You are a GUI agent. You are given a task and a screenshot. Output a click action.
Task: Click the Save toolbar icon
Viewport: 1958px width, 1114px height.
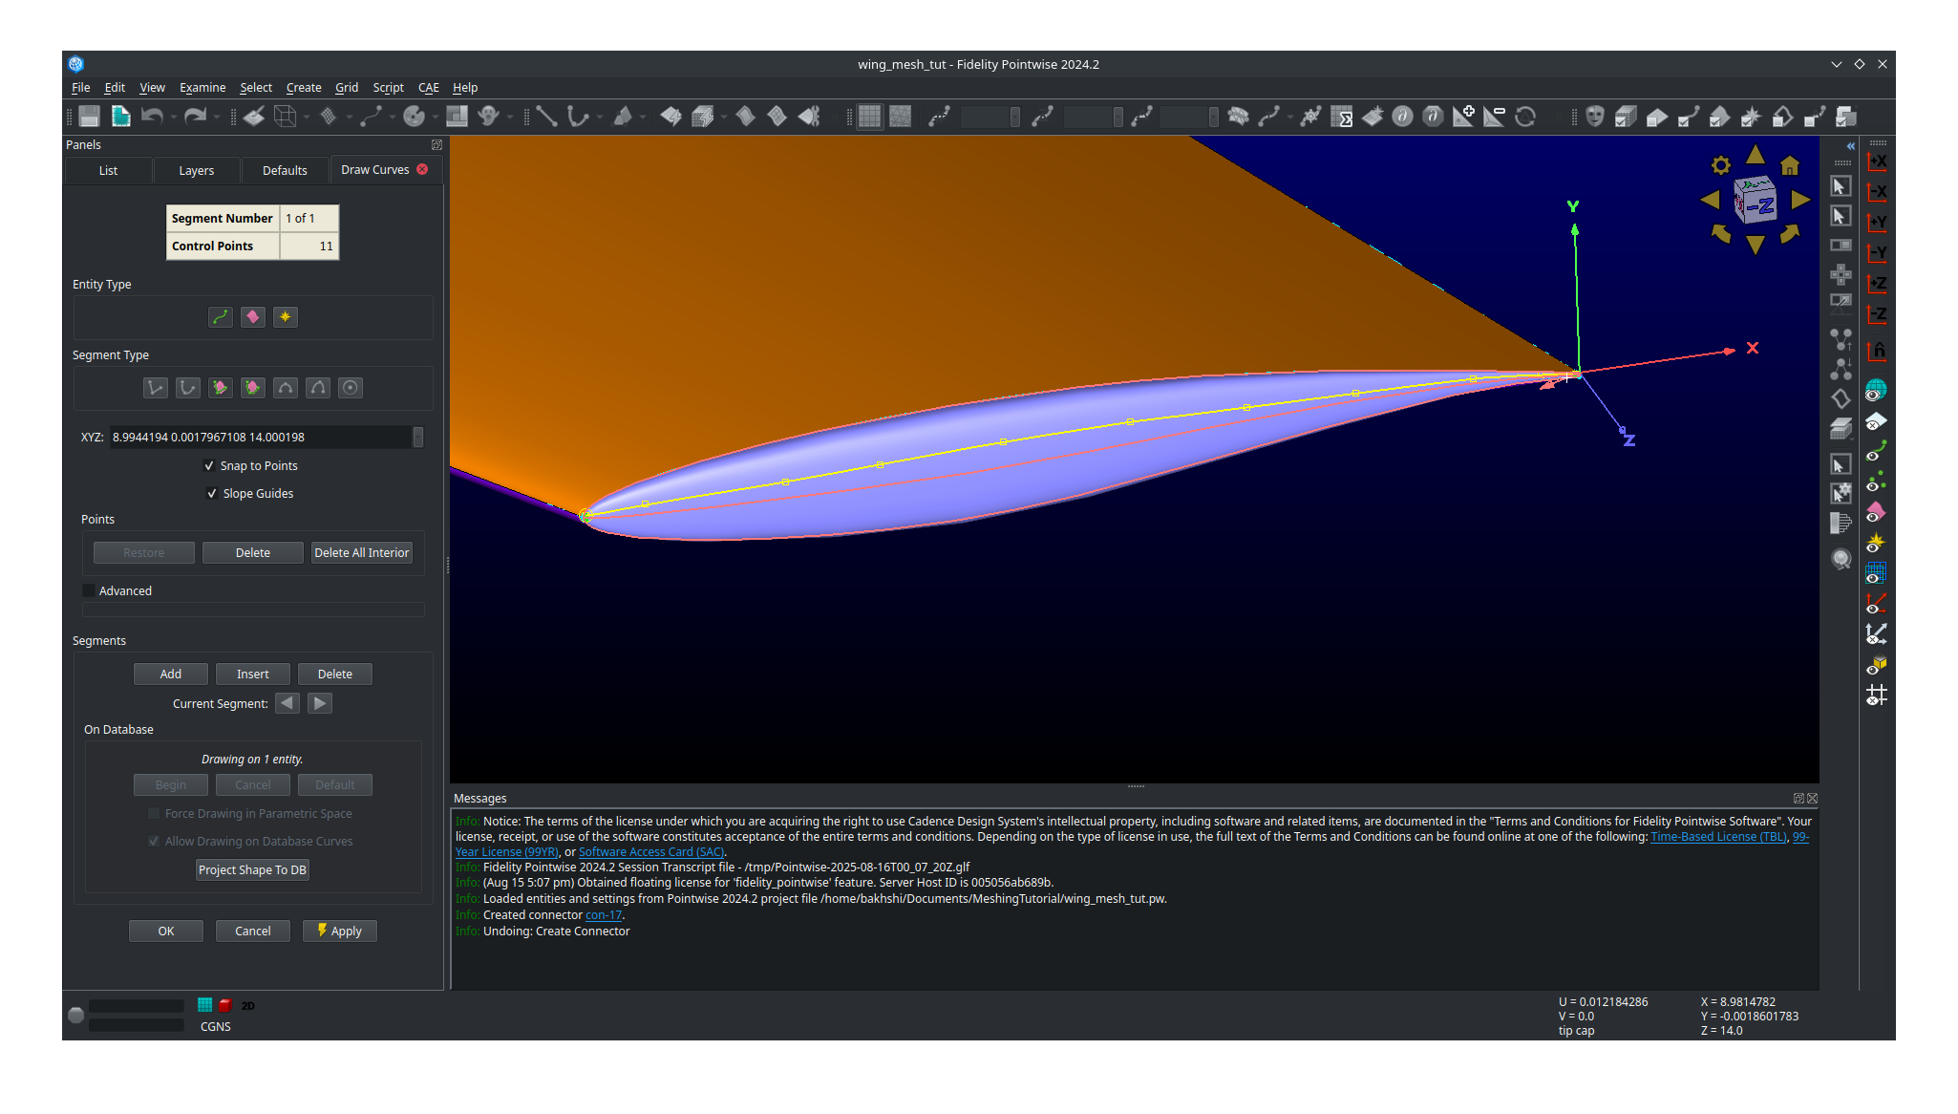88,117
